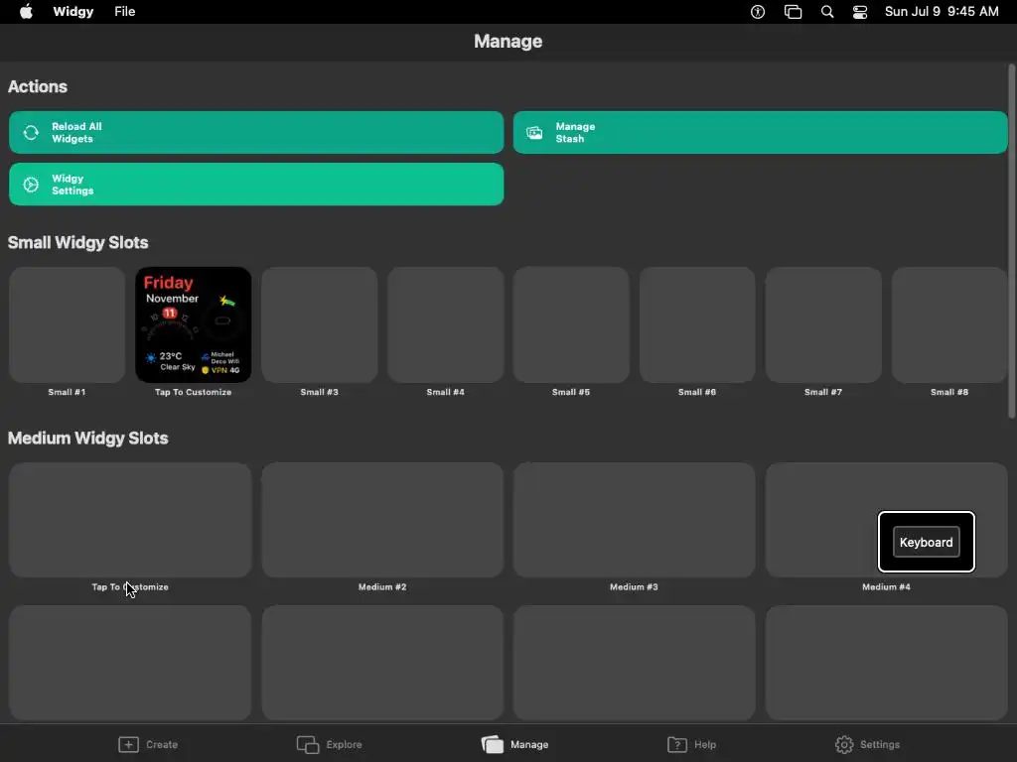Click Tap To Customize under the small widget
This screenshot has height=762, width=1017.
click(194, 392)
